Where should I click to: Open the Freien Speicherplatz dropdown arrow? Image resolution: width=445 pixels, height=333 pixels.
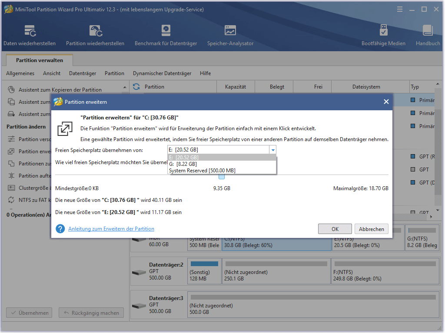pyautogui.click(x=273, y=149)
